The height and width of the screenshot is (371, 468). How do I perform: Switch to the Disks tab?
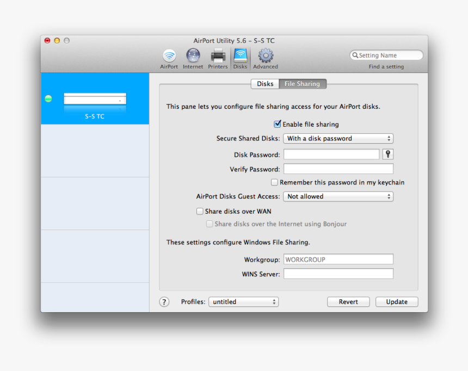(x=265, y=84)
